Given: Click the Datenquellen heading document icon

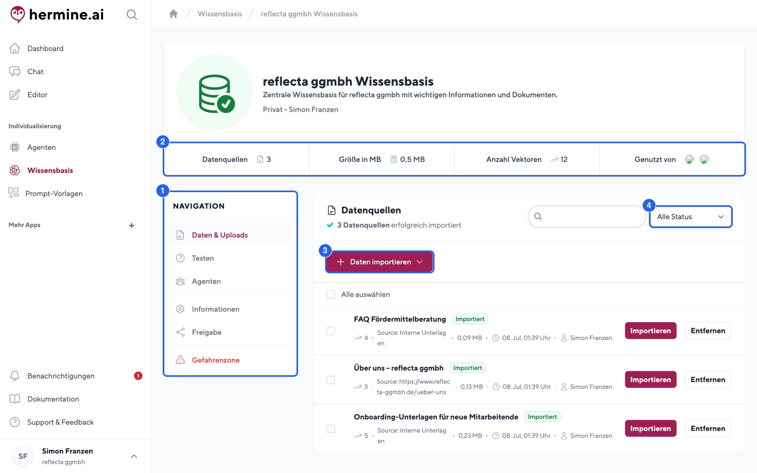Looking at the screenshot, I should pos(332,210).
